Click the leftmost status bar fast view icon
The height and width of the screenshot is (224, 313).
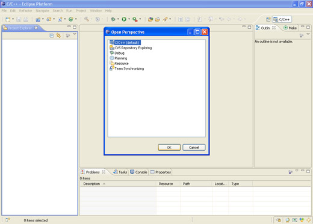(8, 220)
